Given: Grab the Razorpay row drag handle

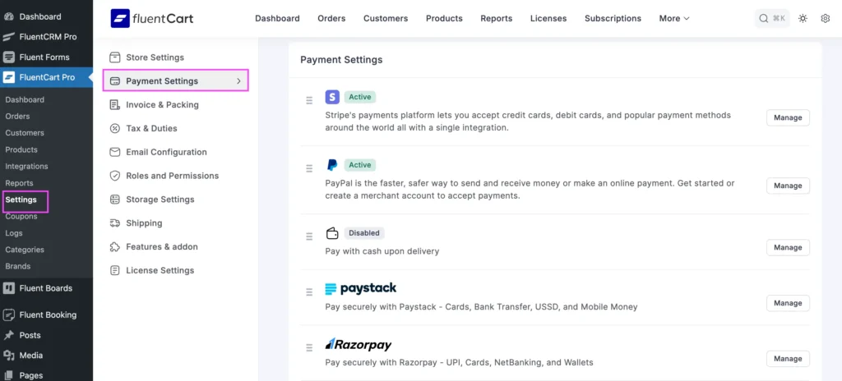Looking at the screenshot, I should 309,347.
